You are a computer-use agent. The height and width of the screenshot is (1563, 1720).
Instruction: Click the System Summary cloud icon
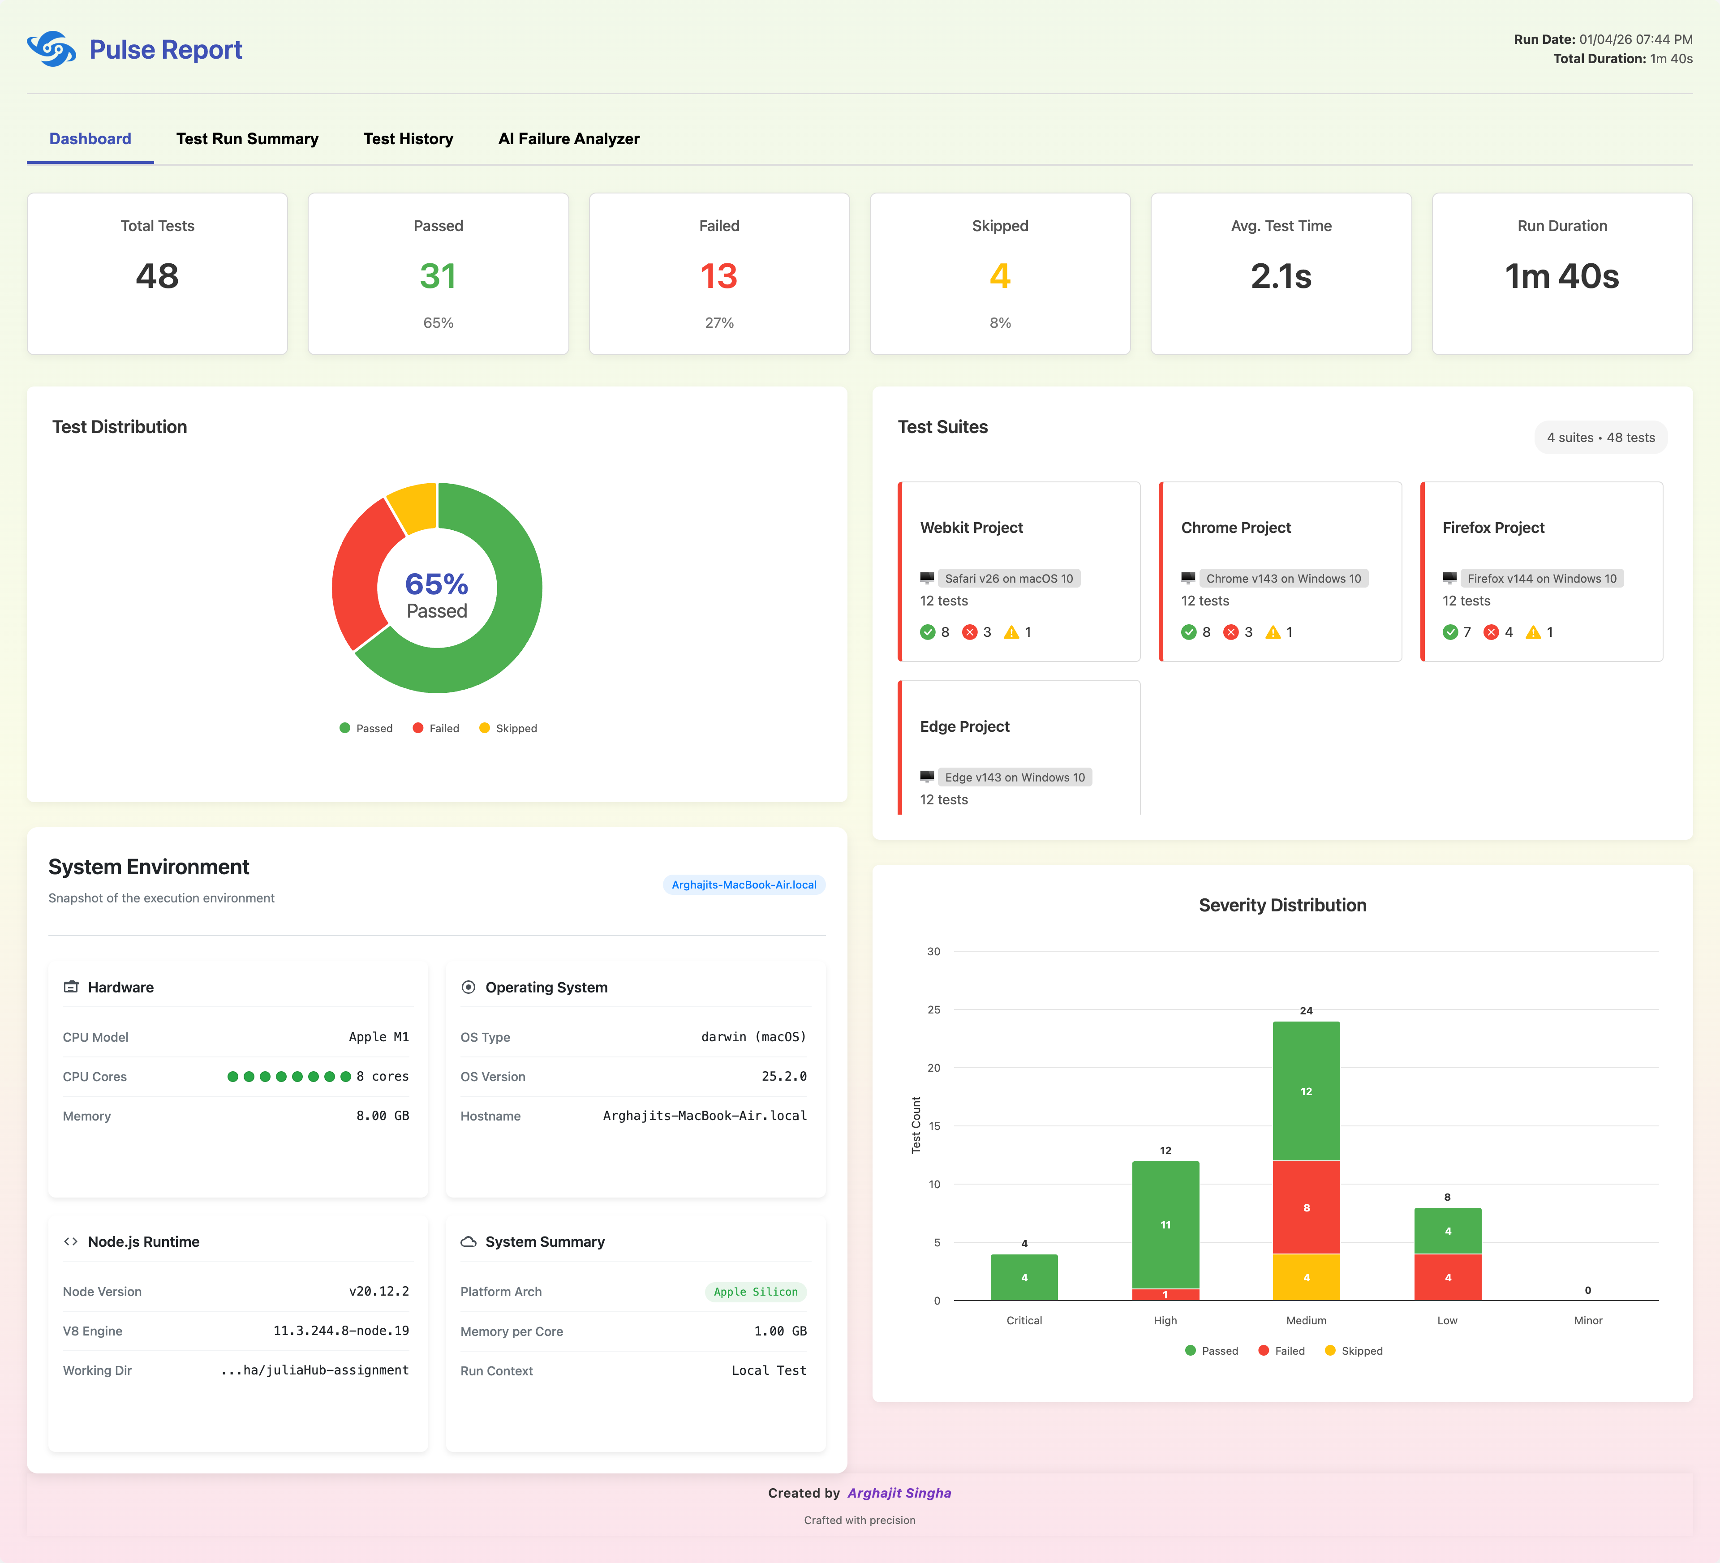click(469, 1241)
